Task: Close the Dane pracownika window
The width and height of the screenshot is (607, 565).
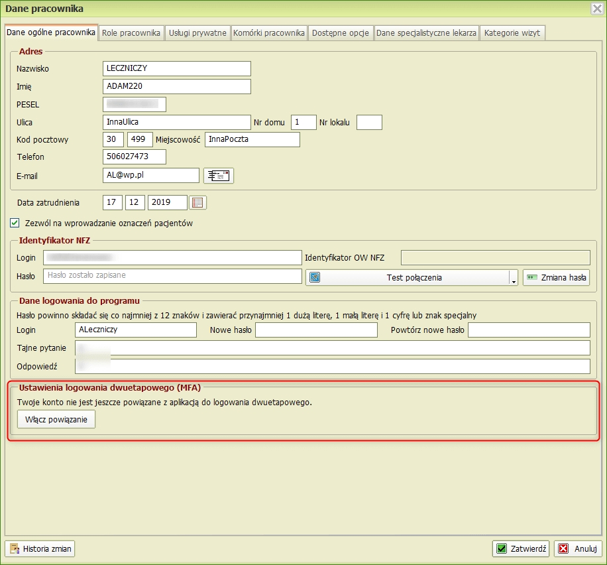Action: (596, 9)
